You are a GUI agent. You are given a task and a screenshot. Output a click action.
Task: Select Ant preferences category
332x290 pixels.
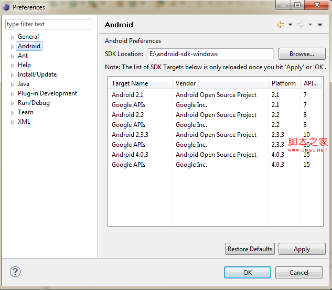pyautogui.click(x=23, y=56)
